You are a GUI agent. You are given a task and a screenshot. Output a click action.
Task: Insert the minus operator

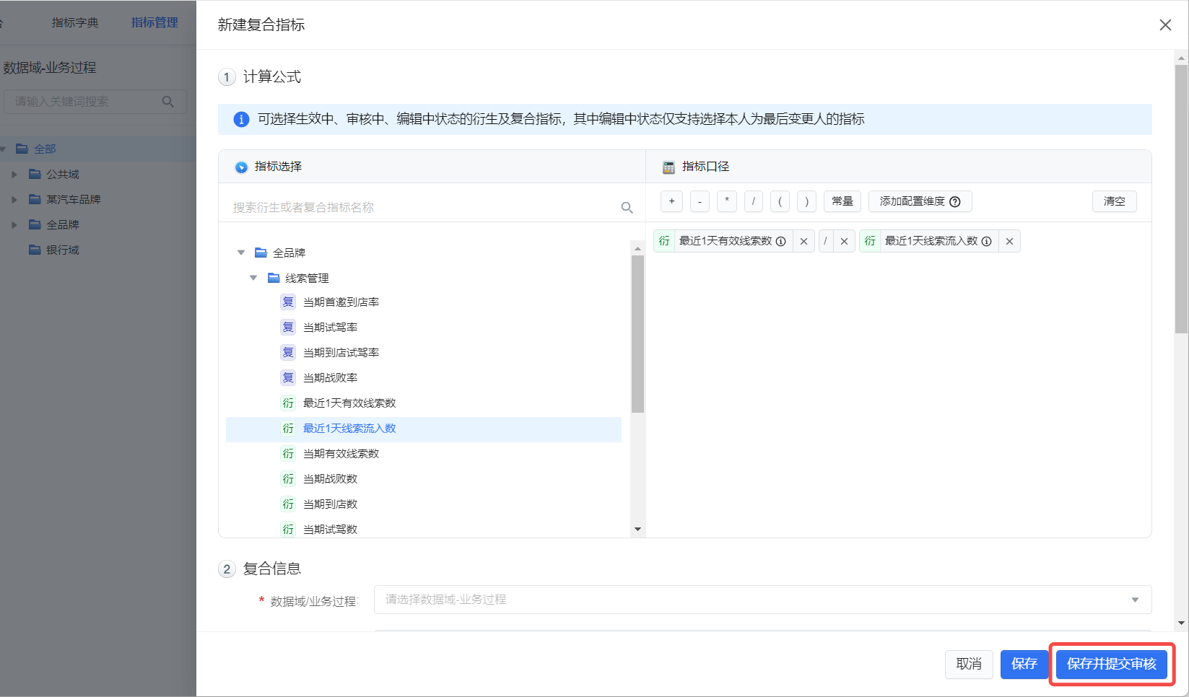coord(700,201)
